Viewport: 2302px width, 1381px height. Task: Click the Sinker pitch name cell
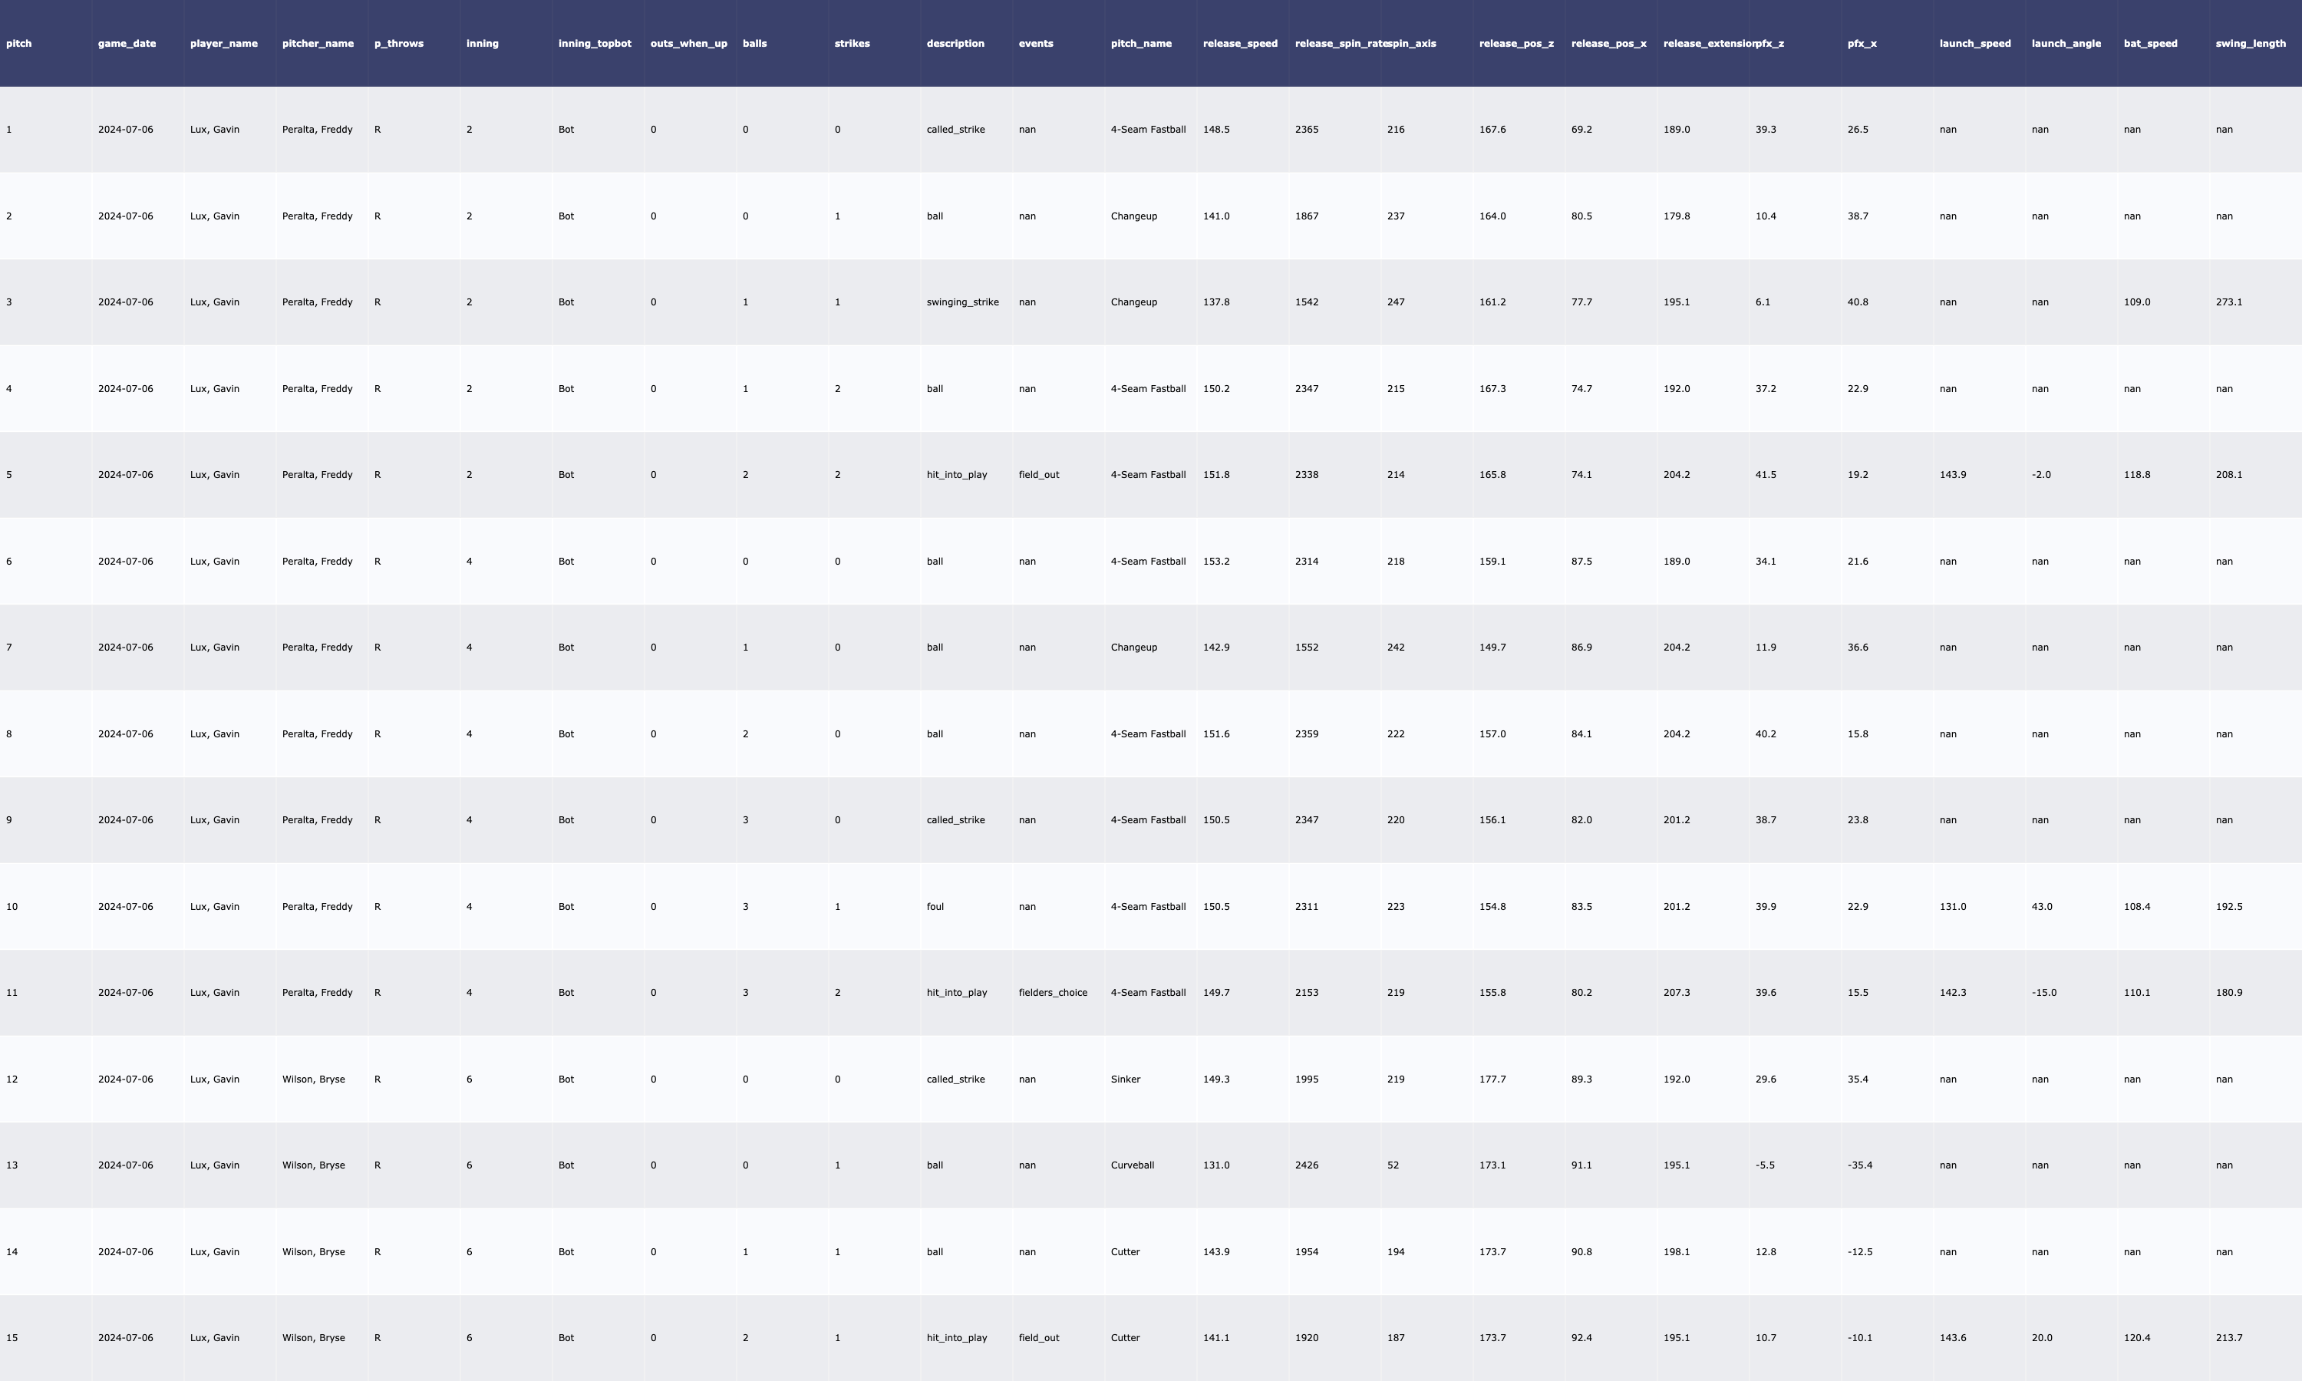[1125, 1079]
